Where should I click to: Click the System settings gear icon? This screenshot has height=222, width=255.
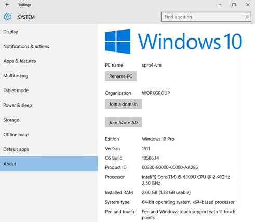(7, 17)
